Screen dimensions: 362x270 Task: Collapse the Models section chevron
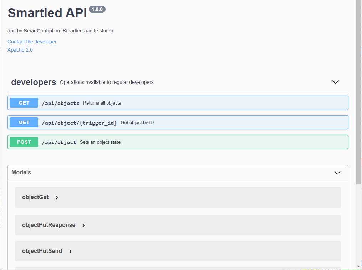(337, 173)
